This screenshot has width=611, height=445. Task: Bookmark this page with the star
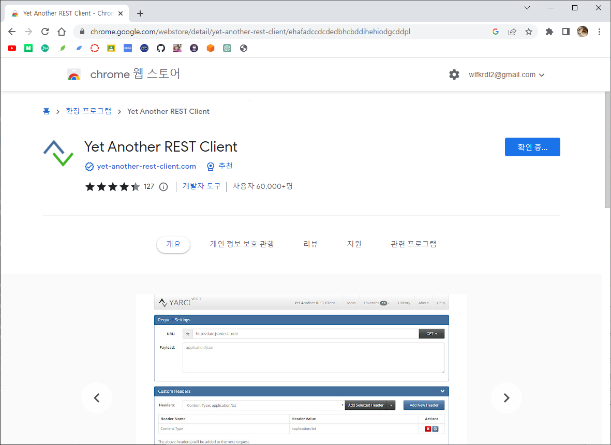[528, 32]
